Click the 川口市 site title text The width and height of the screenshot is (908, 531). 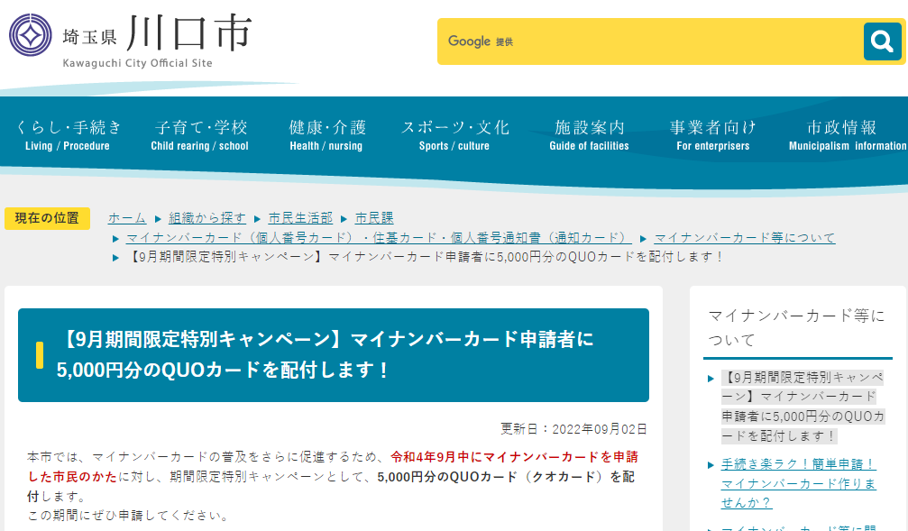188,32
